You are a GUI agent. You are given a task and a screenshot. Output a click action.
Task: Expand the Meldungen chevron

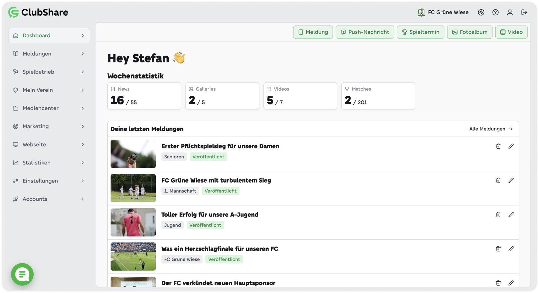[83, 54]
